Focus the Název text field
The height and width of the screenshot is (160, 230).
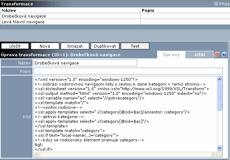[85, 63]
